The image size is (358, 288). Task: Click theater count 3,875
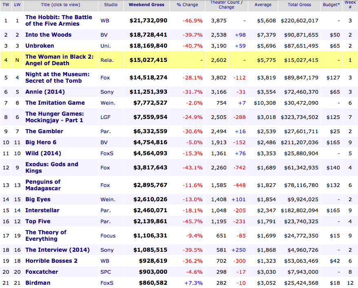(x=219, y=20)
